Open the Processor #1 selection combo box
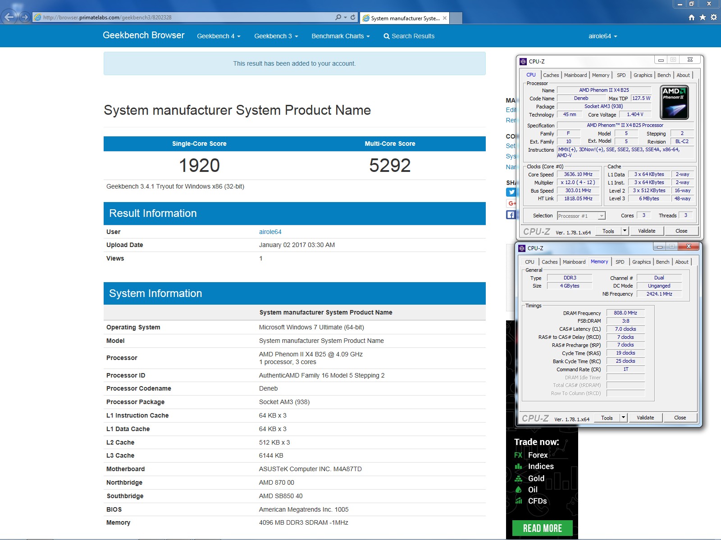The height and width of the screenshot is (540, 721). point(581,216)
